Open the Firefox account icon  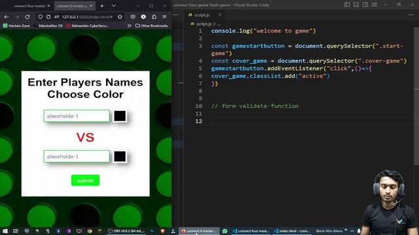tap(143, 17)
